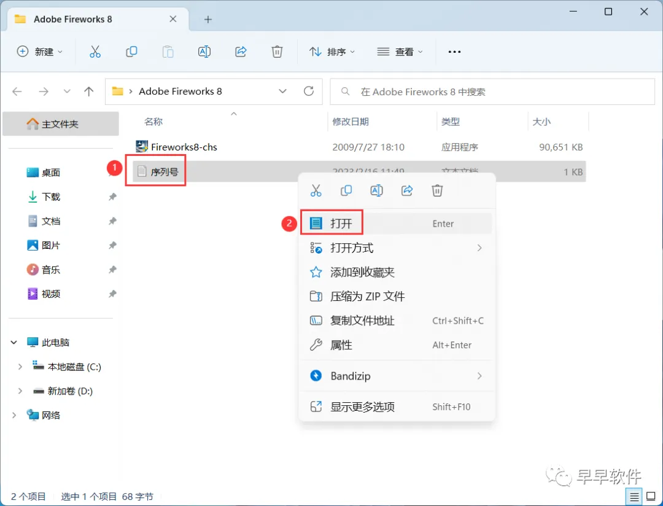
Task: Choose 打开 in the context menu
Action: click(x=396, y=224)
